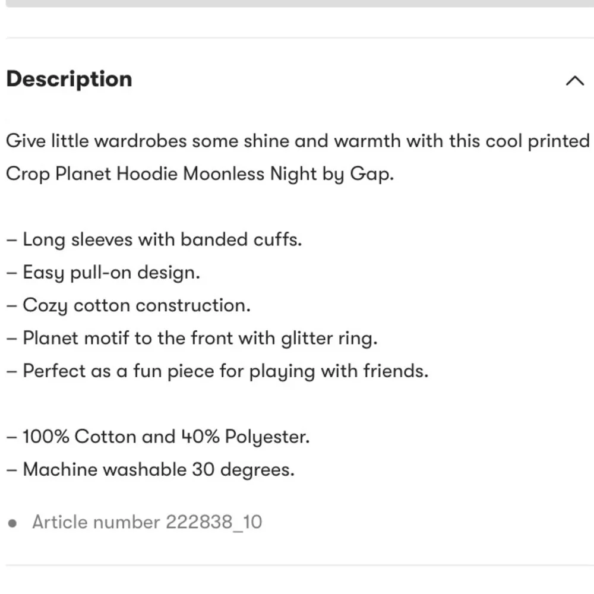Screen dimensions: 594x594
Task: Select the "Easy pull-on design" line
Action: click(x=103, y=273)
